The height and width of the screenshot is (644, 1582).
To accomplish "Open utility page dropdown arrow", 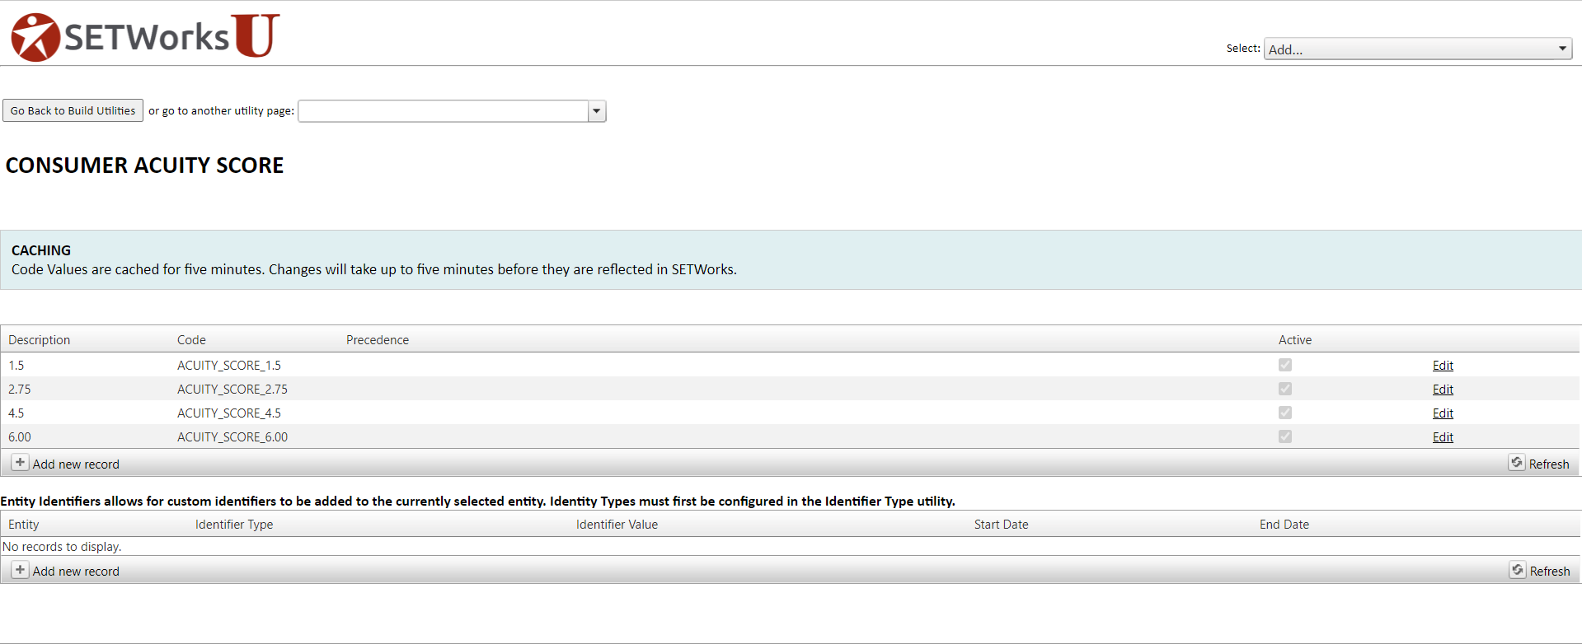I will tap(597, 111).
